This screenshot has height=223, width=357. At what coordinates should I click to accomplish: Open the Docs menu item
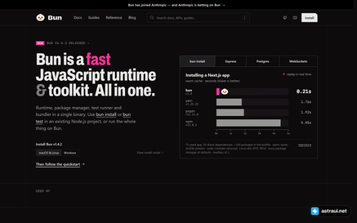(78, 17)
